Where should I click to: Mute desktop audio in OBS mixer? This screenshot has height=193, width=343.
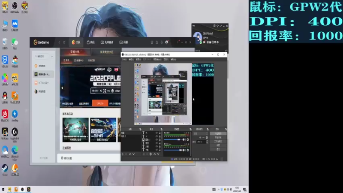click(184, 140)
